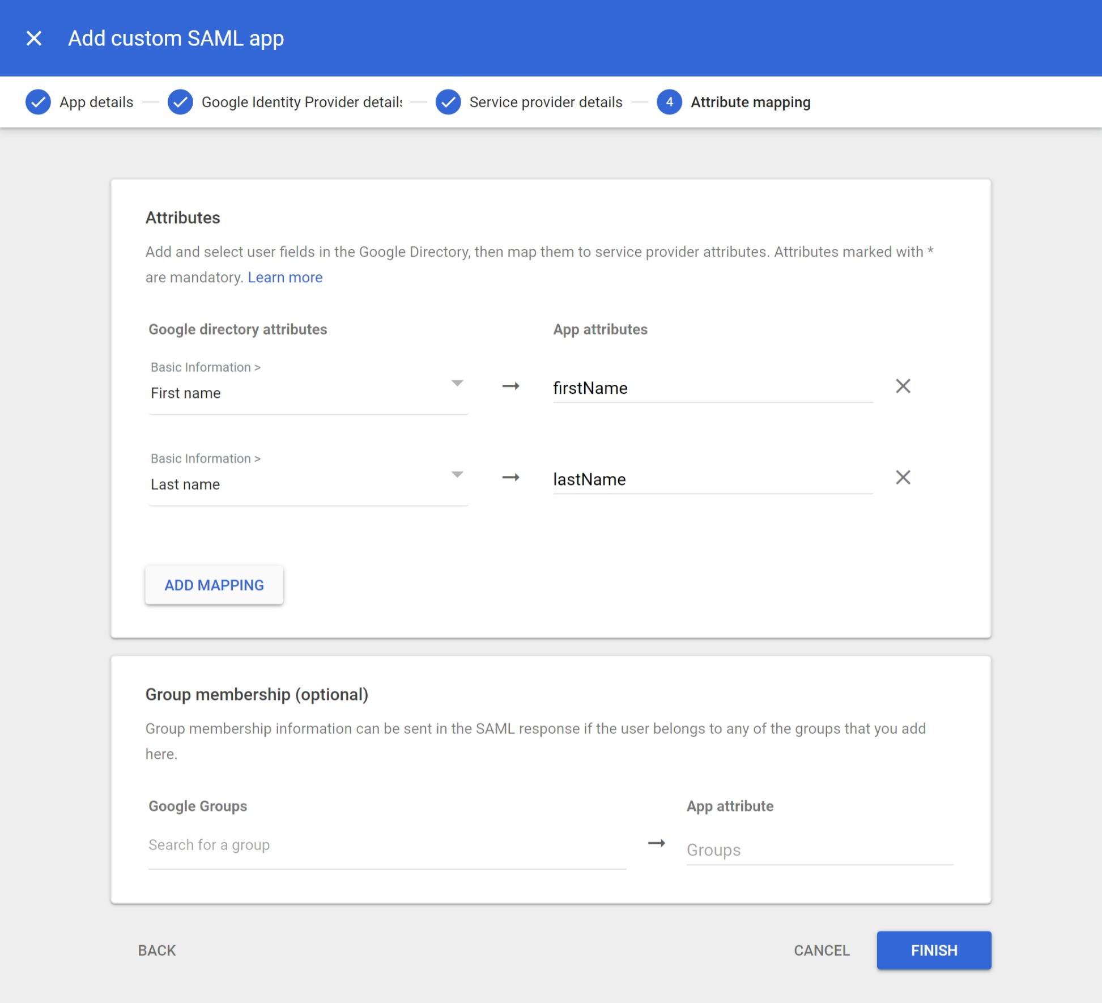1102x1003 pixels.
Task: Click the App attributes column heading
Action: 600,329
